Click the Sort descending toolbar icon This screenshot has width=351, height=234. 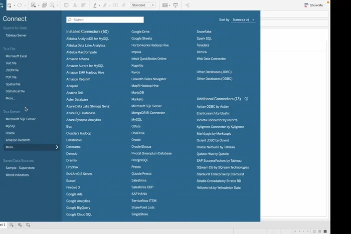click(x=83, y=5)
